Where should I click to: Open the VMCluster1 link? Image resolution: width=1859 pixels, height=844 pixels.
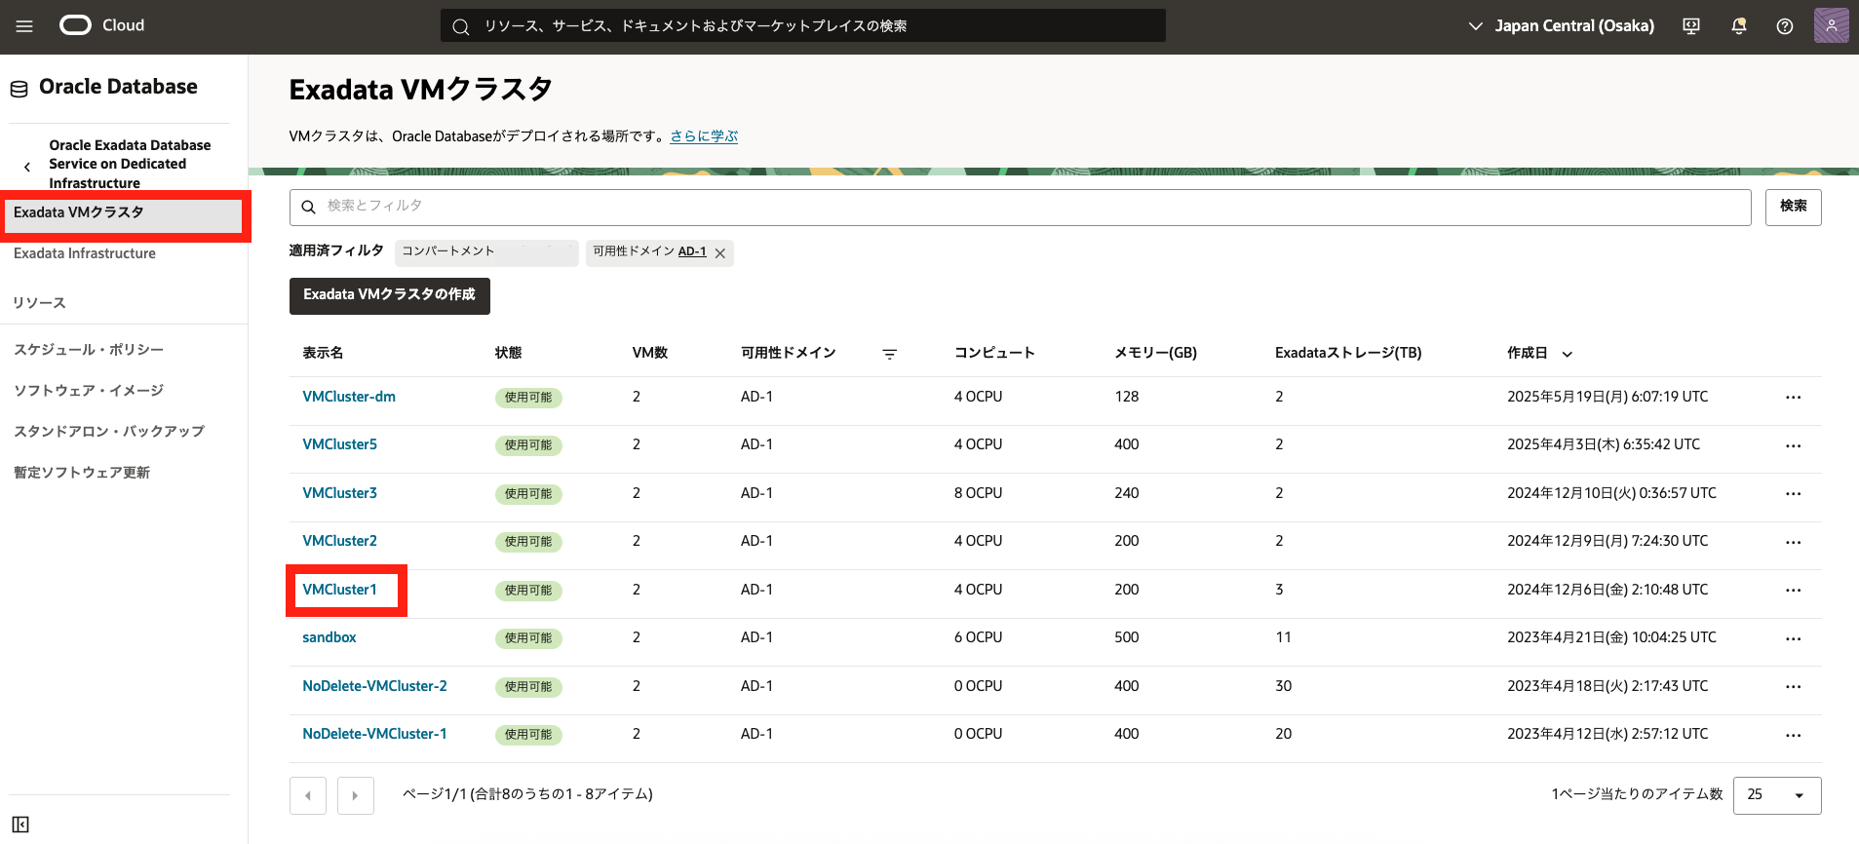(339, 590)
